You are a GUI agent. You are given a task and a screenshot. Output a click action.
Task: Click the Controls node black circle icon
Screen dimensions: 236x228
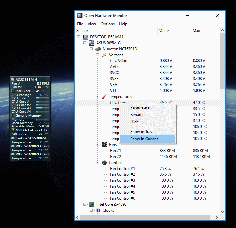pos(104,163)
